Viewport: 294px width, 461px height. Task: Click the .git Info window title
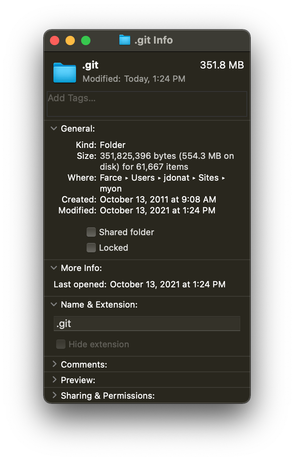(154, 40)
